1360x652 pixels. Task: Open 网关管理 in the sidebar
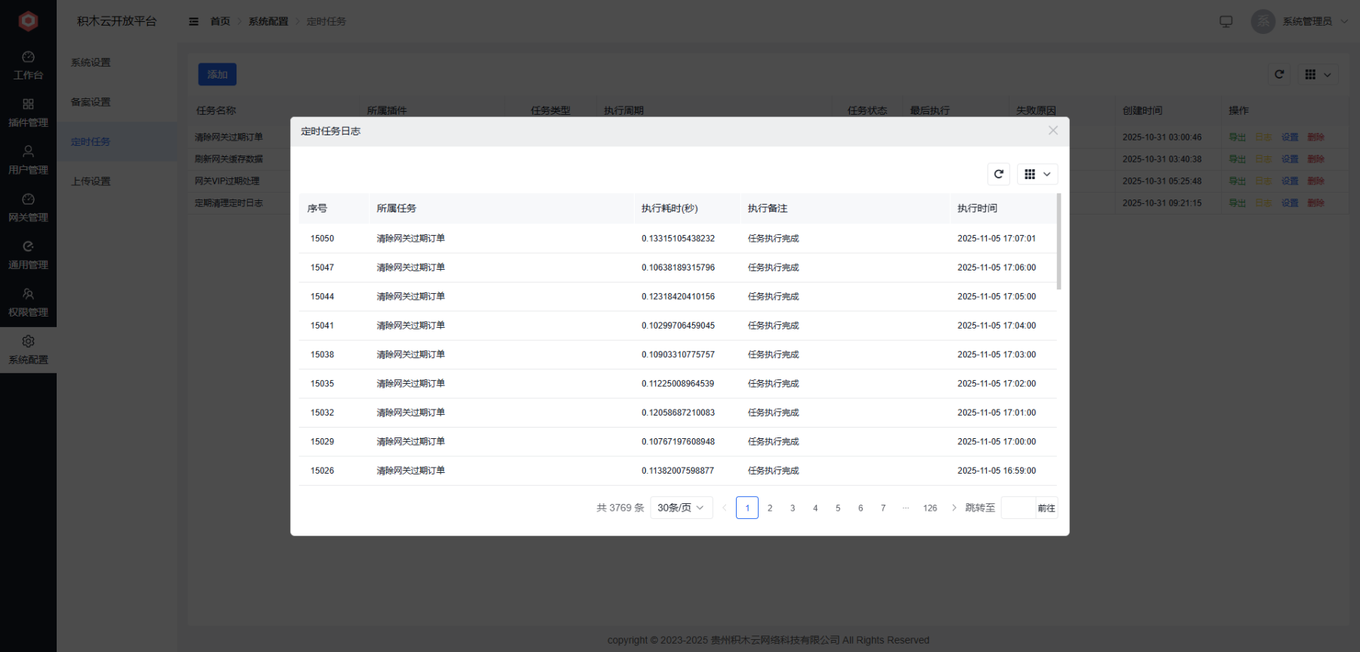pos(28,208)
